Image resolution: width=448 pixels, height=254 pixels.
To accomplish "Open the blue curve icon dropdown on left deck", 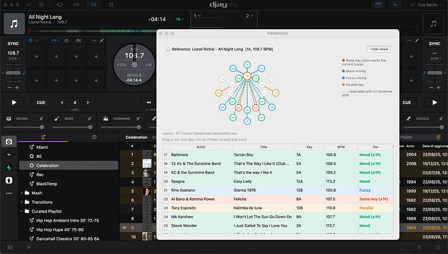I will [x=55, y=40].
